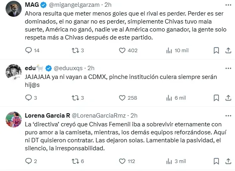Open MAG's profile avatar
Screen dimensions: 235x171
(14, 9)
